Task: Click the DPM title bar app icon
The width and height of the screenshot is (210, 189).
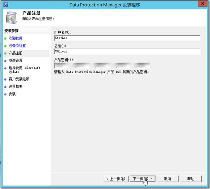Action: coord(6,5)
